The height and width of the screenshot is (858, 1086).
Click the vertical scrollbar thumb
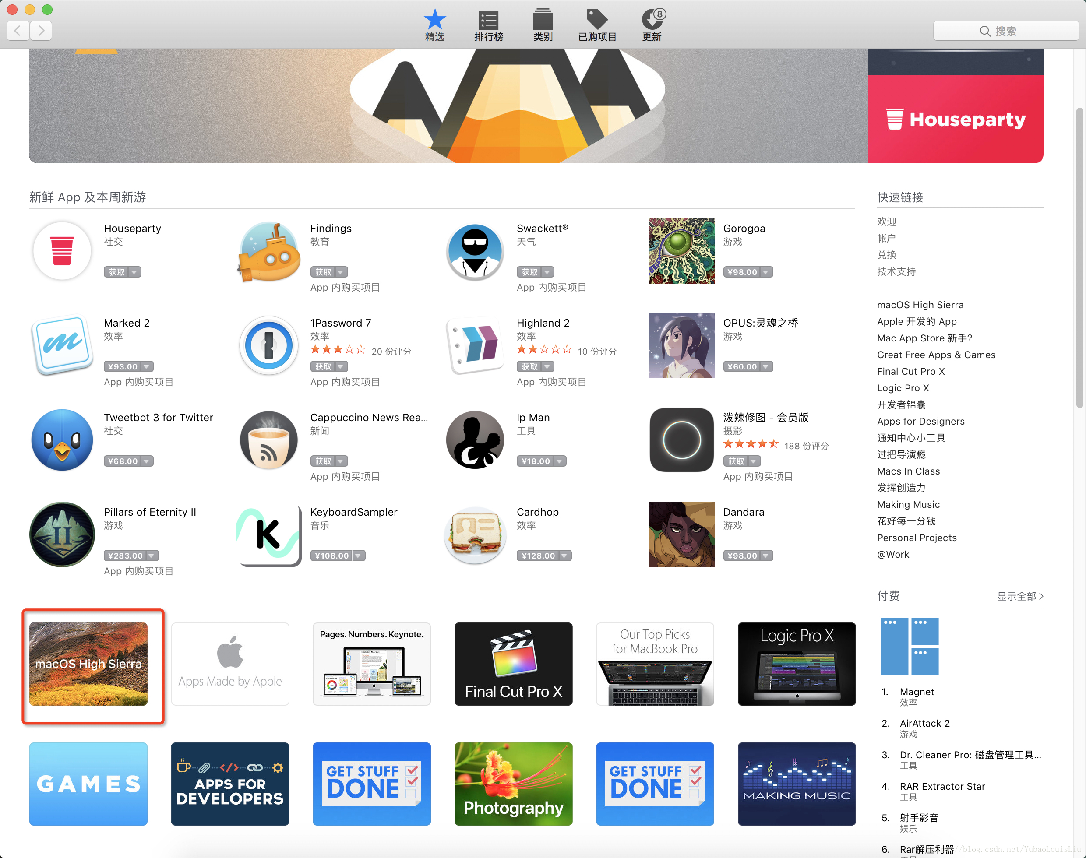[1079, 257]
